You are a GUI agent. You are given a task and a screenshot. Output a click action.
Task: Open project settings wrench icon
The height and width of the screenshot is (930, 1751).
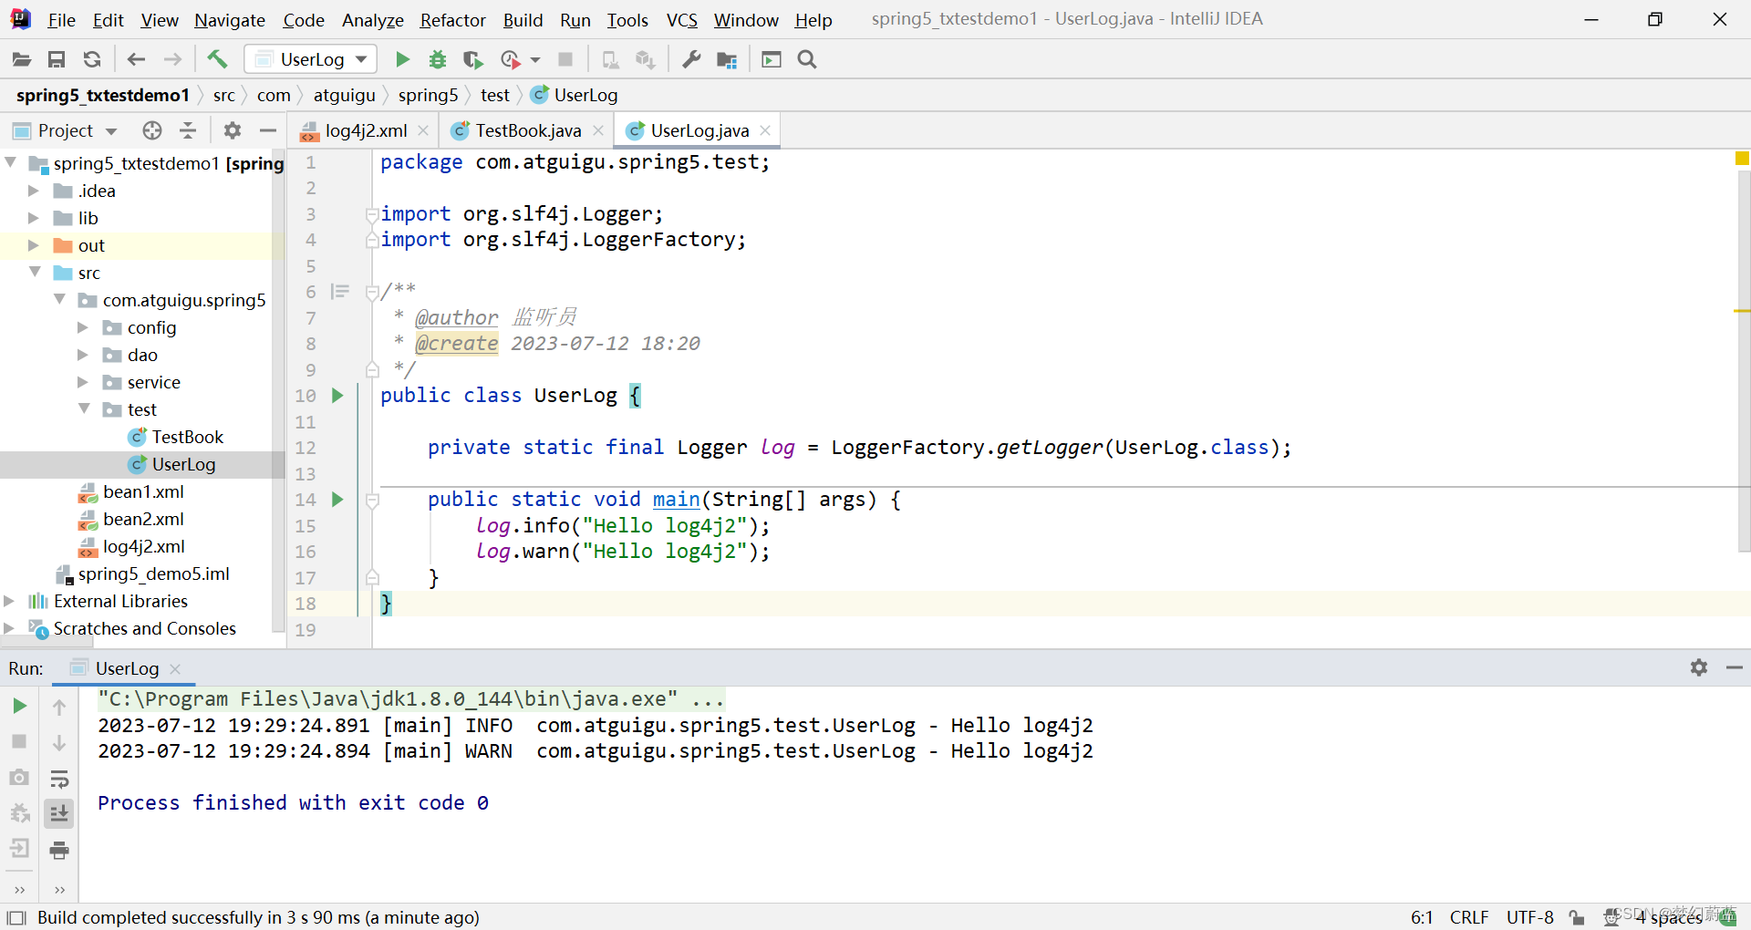[x=692, y=59]
